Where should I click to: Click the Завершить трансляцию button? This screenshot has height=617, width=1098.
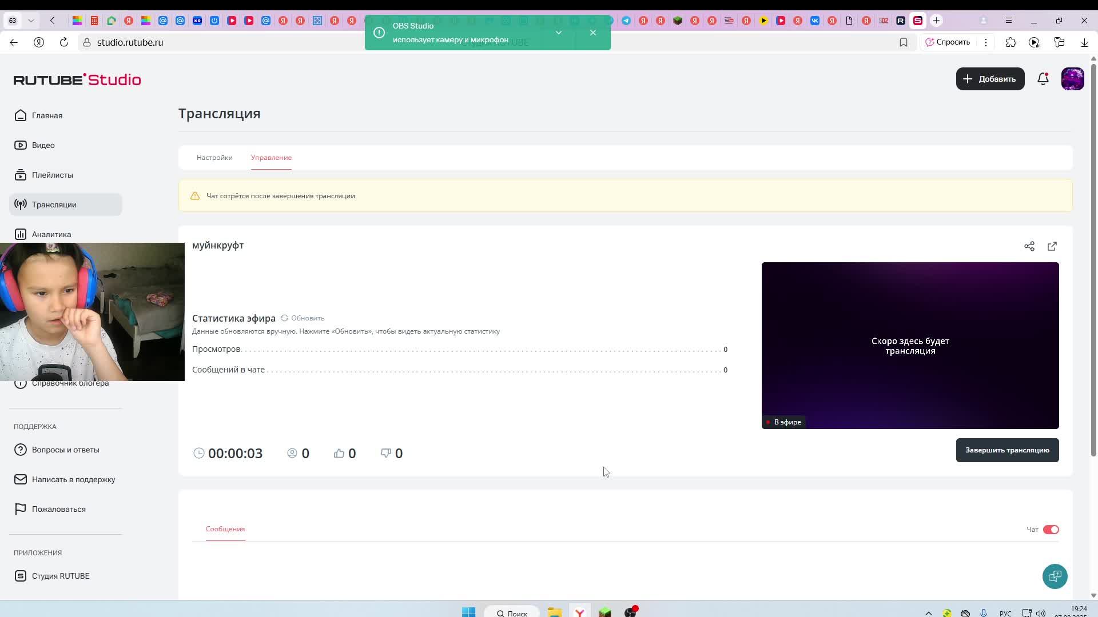point(1007,450)
